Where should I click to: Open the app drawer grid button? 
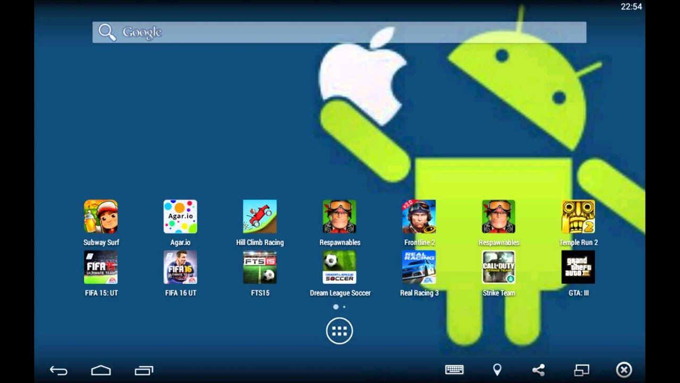(339, 331)
